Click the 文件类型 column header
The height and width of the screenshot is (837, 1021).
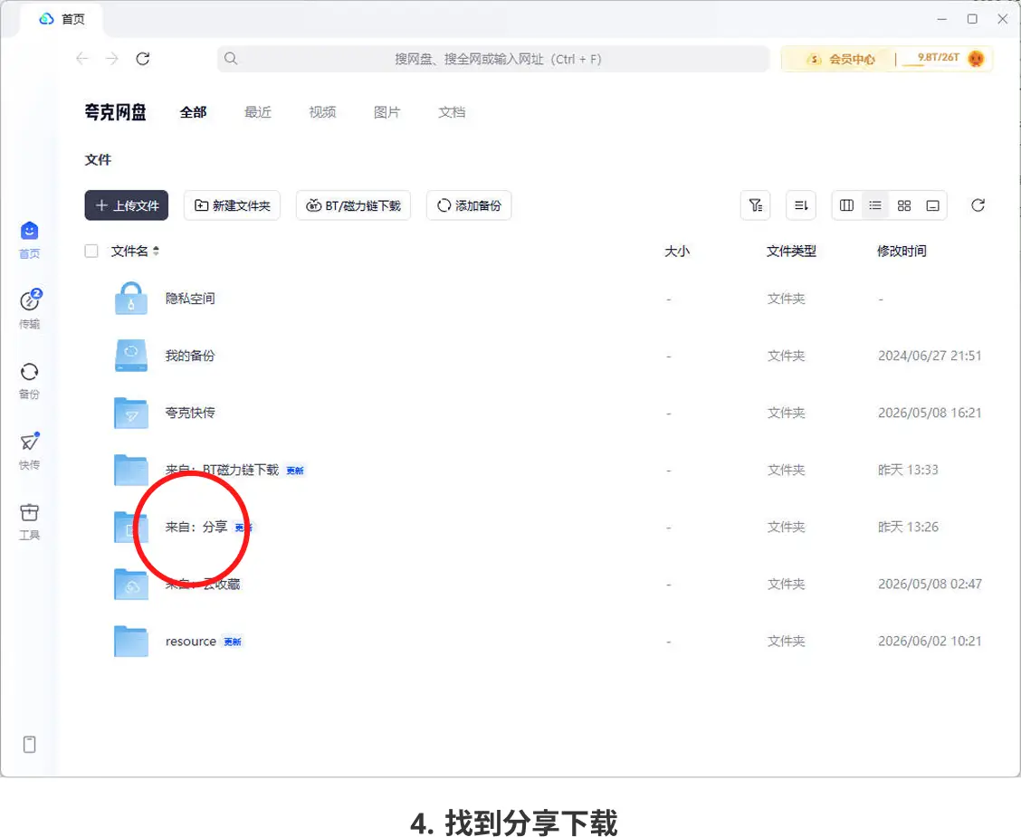(x=791, y=252)
